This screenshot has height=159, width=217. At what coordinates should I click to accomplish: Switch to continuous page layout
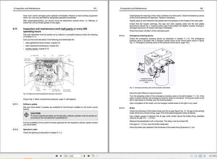(x=196, y=156)
